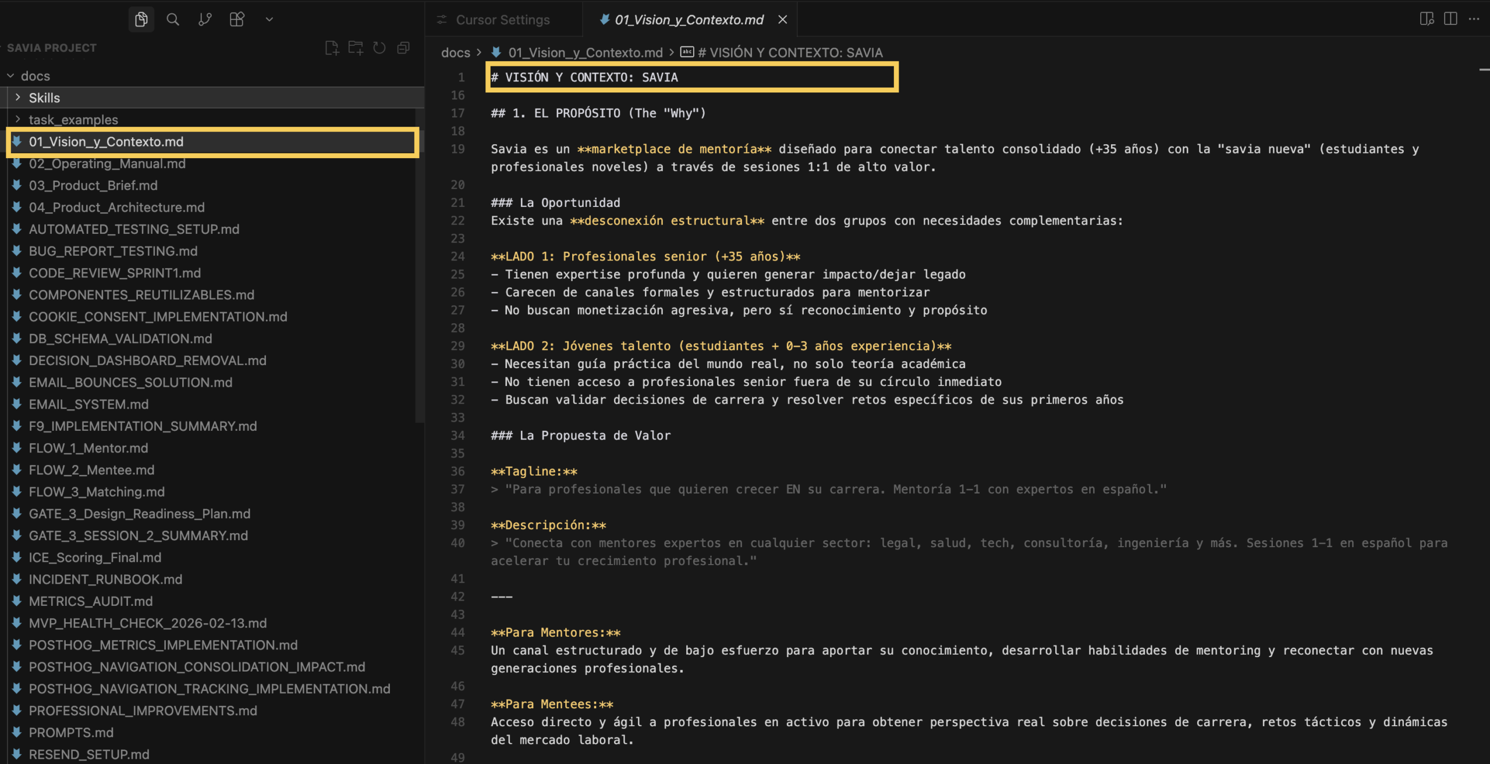Screen dimensions: 1490x764
Task: Click the docs breadcrumb segment
Action: coord(455,52)
